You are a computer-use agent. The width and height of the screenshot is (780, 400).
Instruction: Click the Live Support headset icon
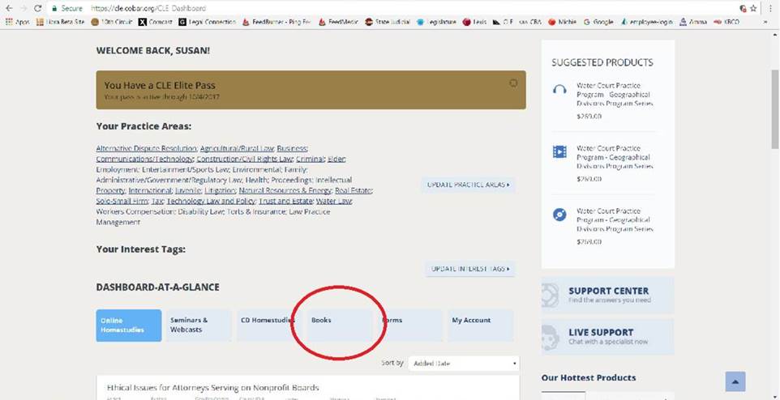(551, 337)
